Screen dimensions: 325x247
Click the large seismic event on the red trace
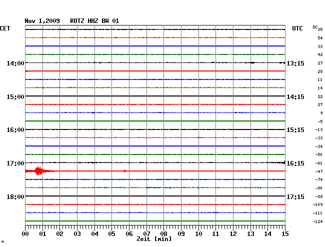[39, 171]
